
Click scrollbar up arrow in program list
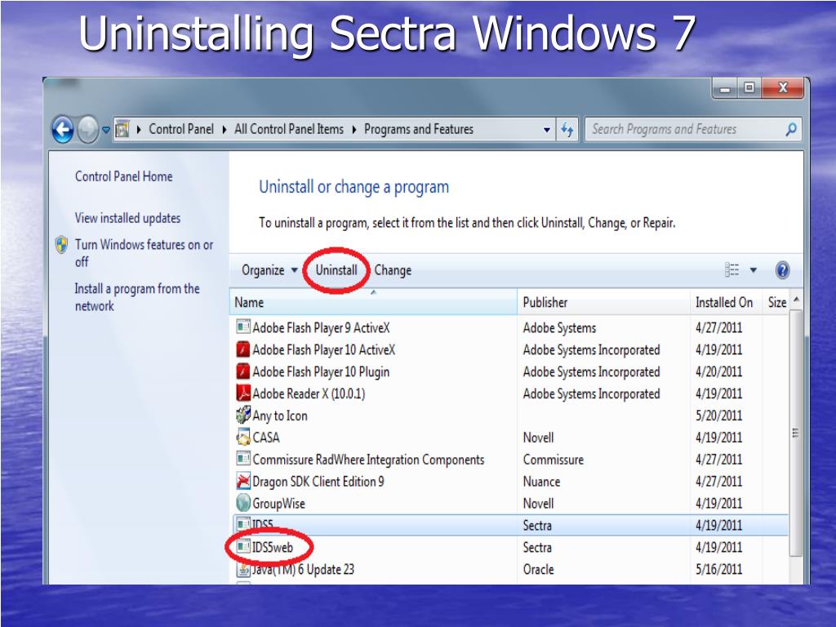(797, 300)
